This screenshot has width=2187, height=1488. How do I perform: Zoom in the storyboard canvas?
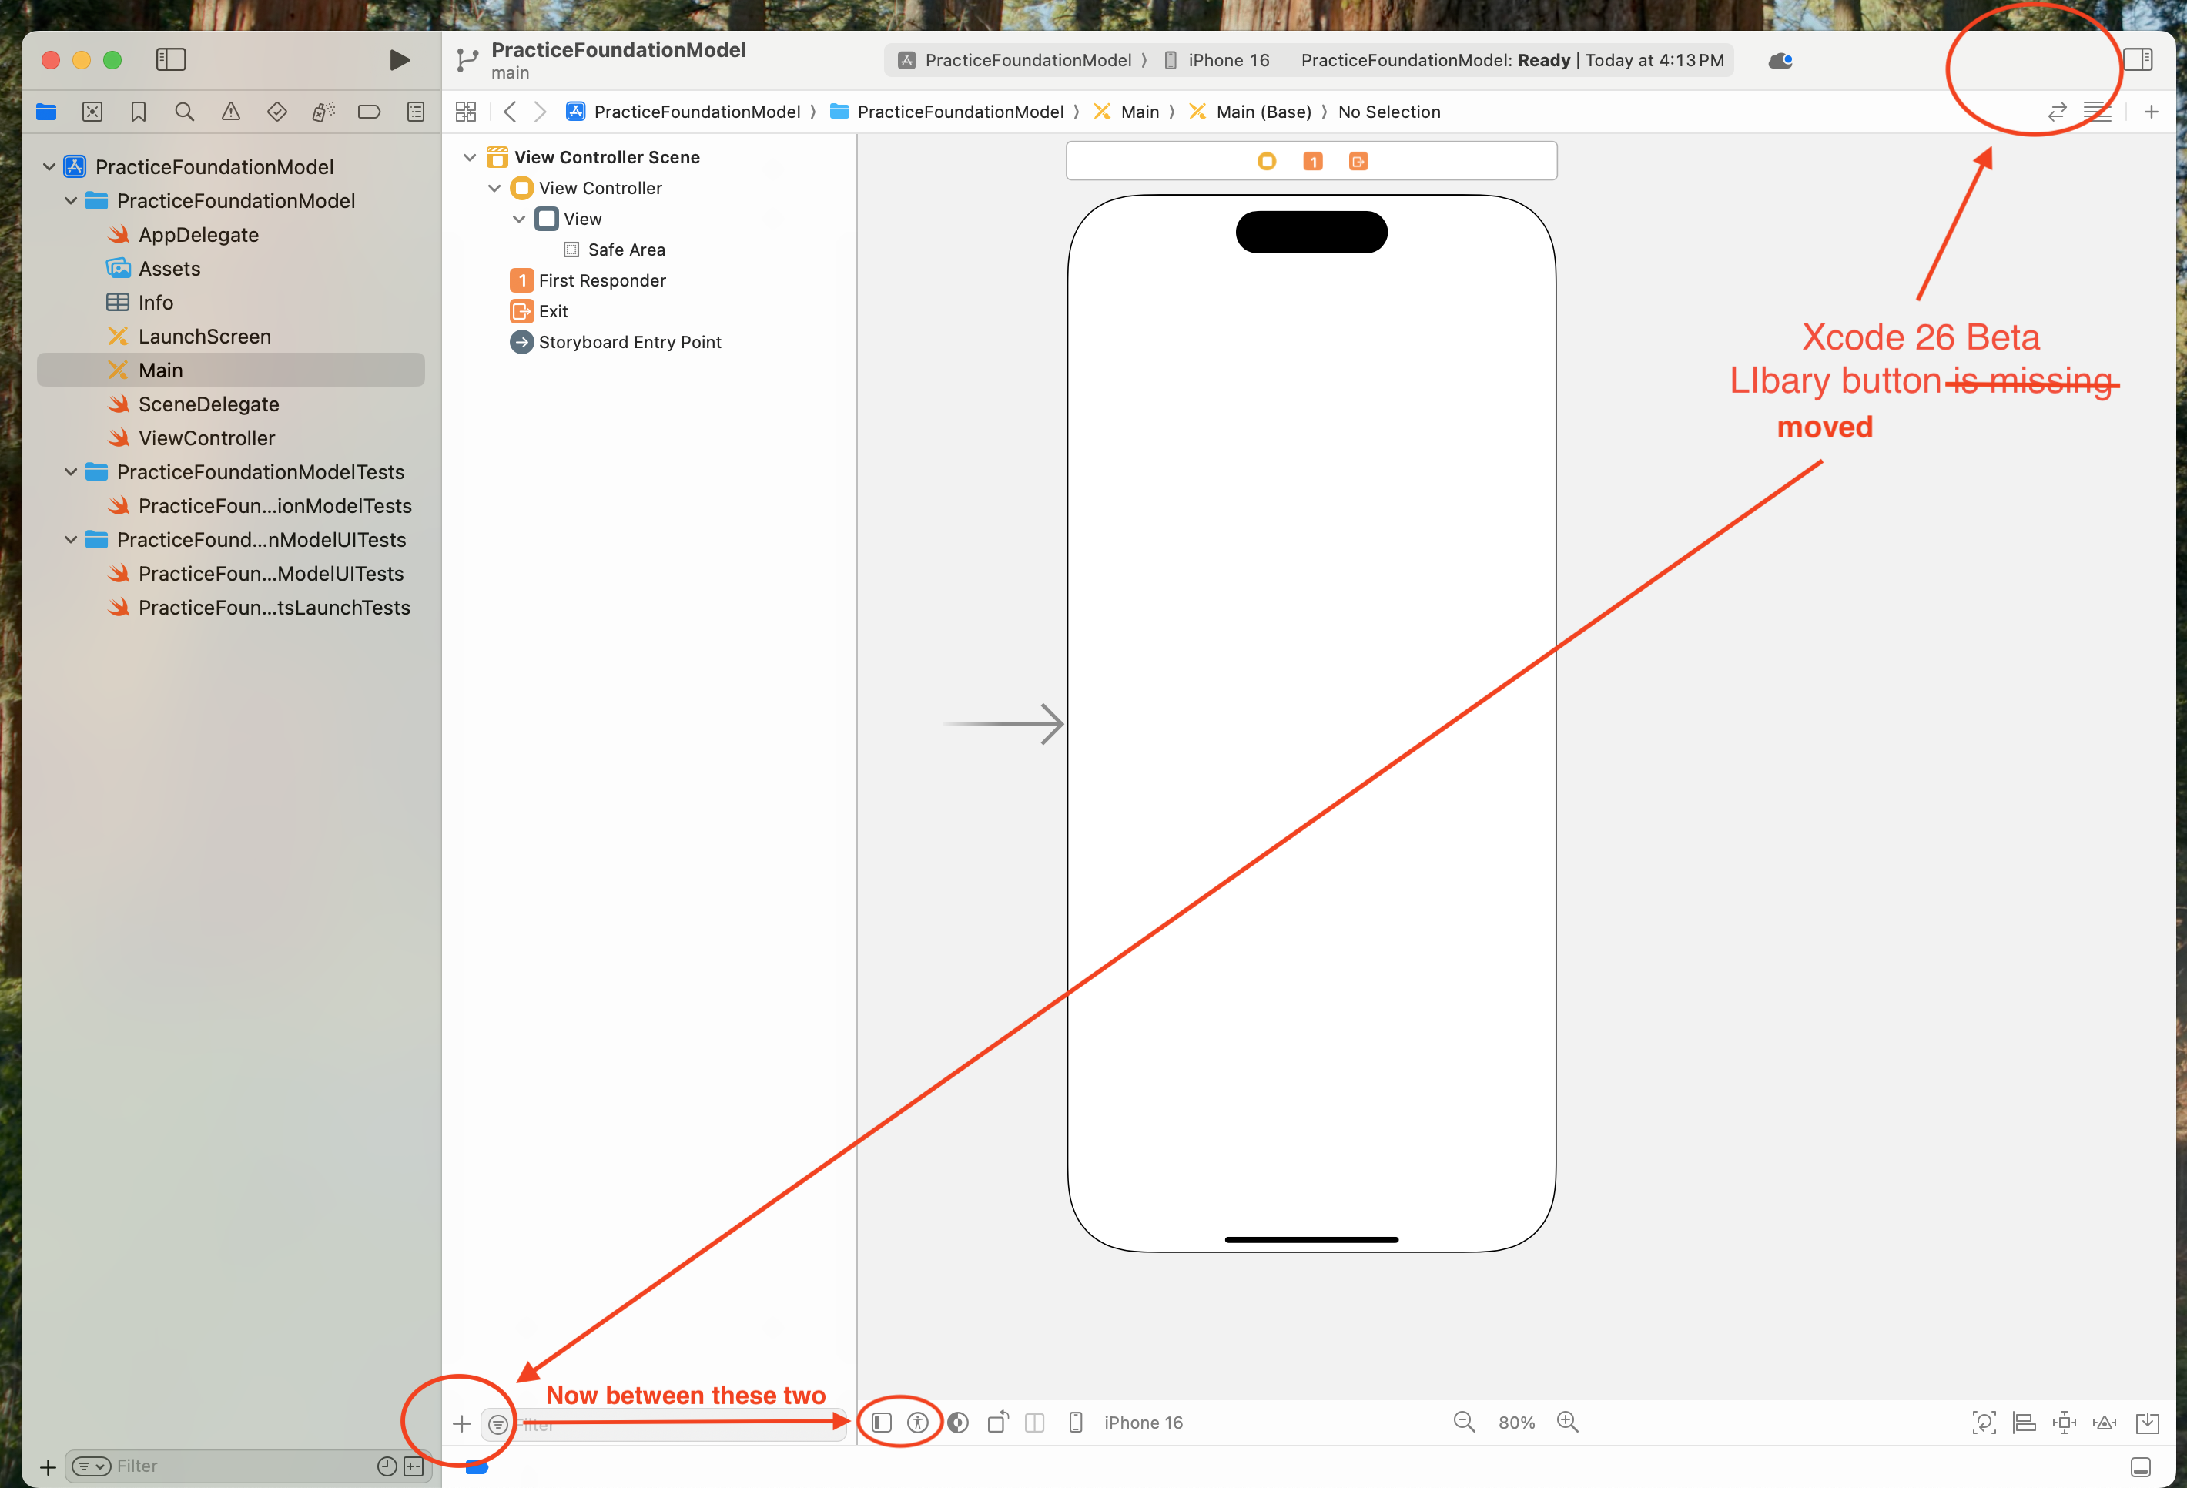click(x=1568, y=1422)
